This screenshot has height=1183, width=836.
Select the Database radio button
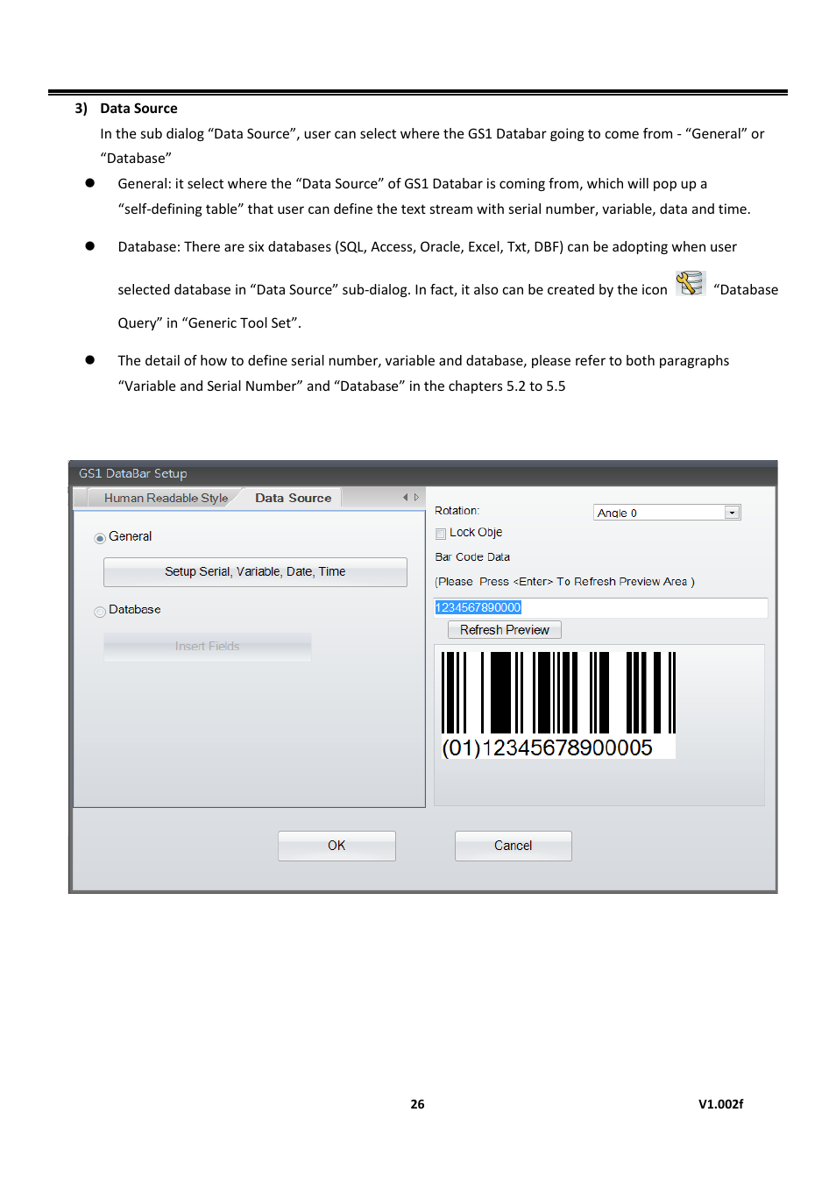[x=100, y=612]
